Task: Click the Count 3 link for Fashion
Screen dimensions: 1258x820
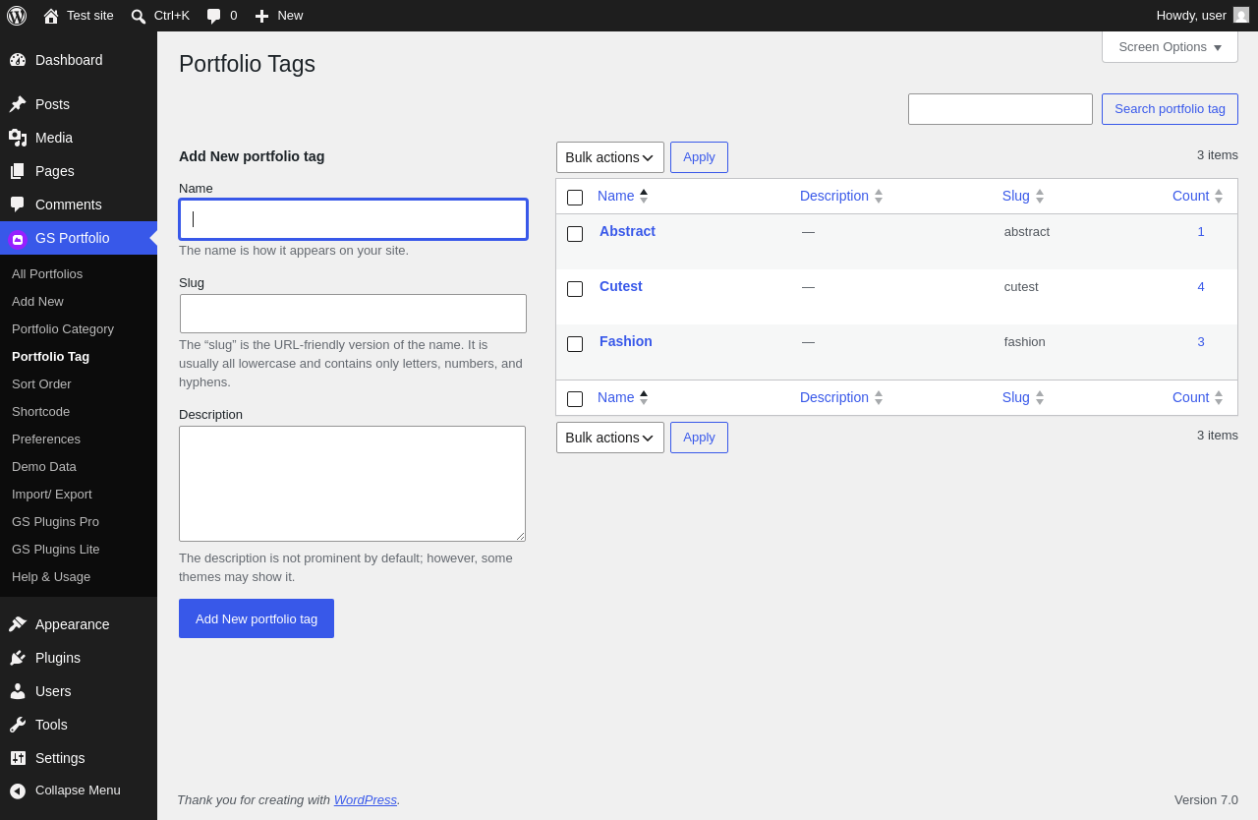Action: tap(1201, 341)
